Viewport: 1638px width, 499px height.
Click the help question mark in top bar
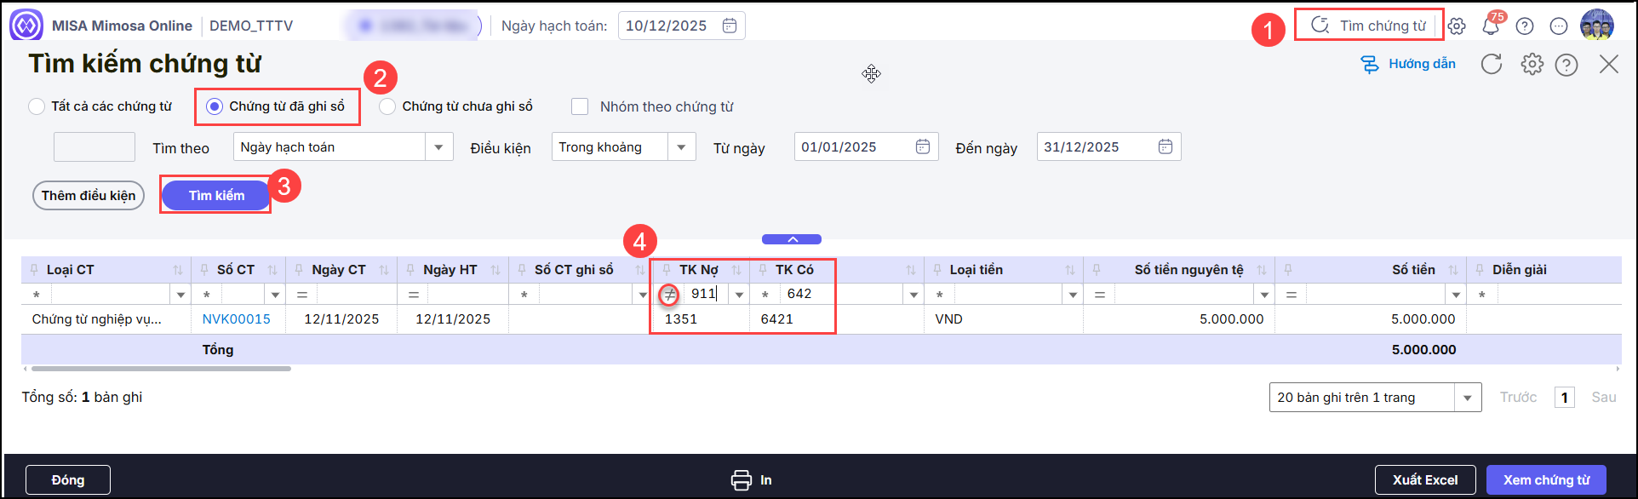[1525, 26]
